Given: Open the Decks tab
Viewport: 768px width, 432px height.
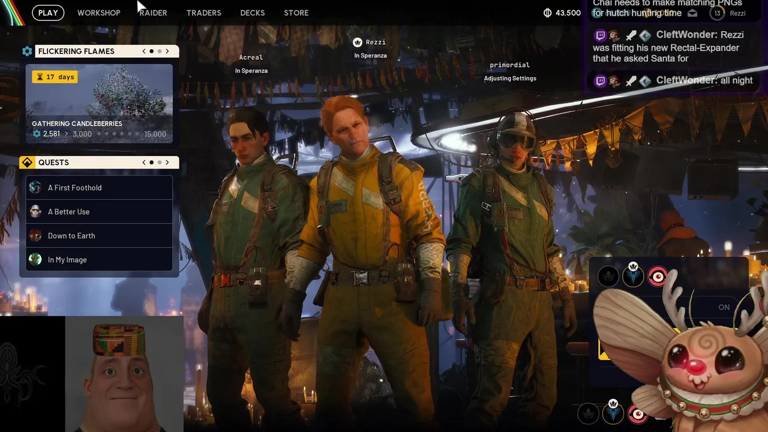Looking at the screenshot, I should click(253, 13).
